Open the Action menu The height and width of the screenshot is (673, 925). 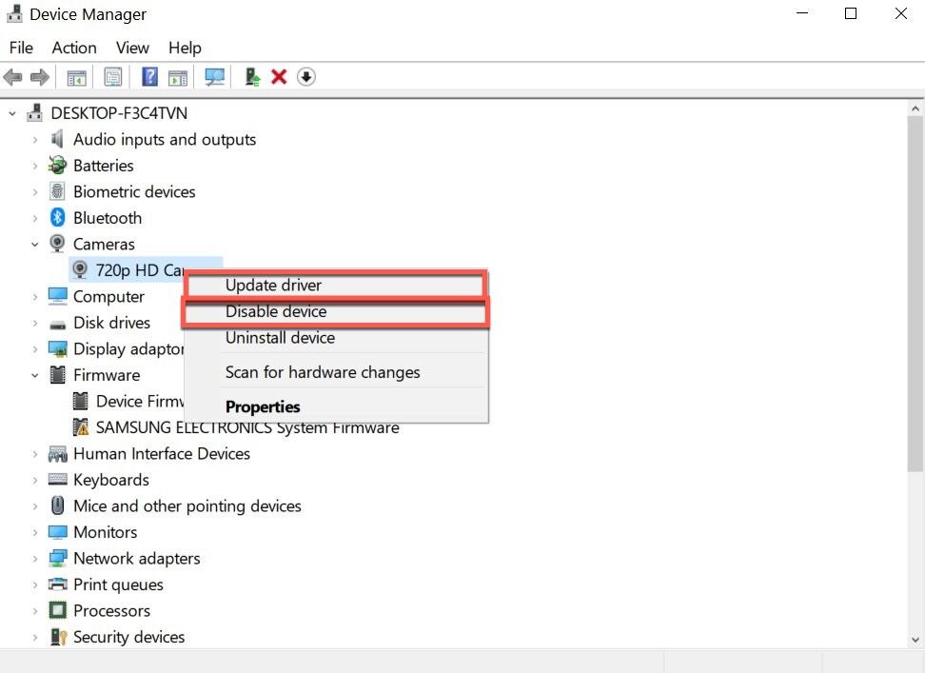[74, 48]
